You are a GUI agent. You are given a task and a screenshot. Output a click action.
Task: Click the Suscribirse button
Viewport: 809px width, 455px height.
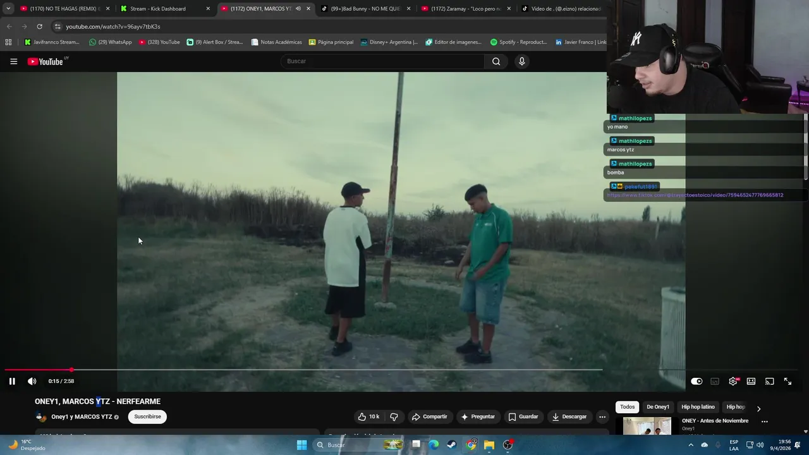click(147, 416)
